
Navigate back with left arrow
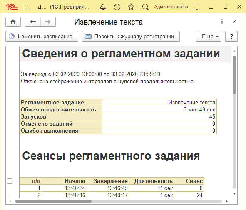point(33,22)
